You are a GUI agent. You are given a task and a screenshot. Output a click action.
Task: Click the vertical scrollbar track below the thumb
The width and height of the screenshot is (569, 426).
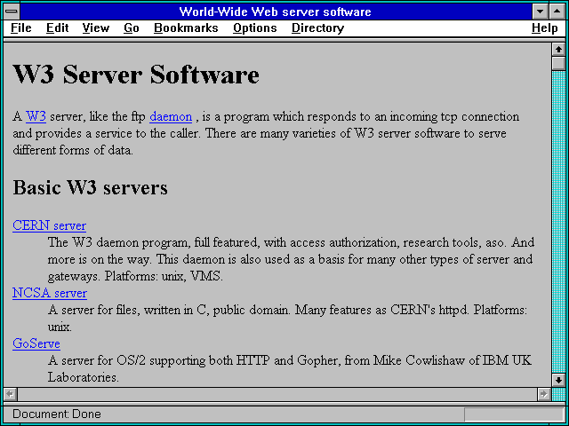tap(558, 222)
